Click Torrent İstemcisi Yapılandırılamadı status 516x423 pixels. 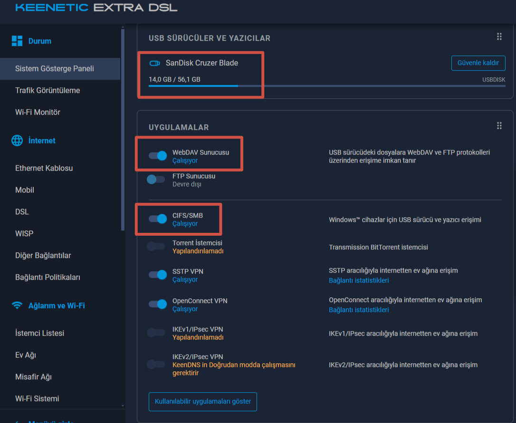198,251
